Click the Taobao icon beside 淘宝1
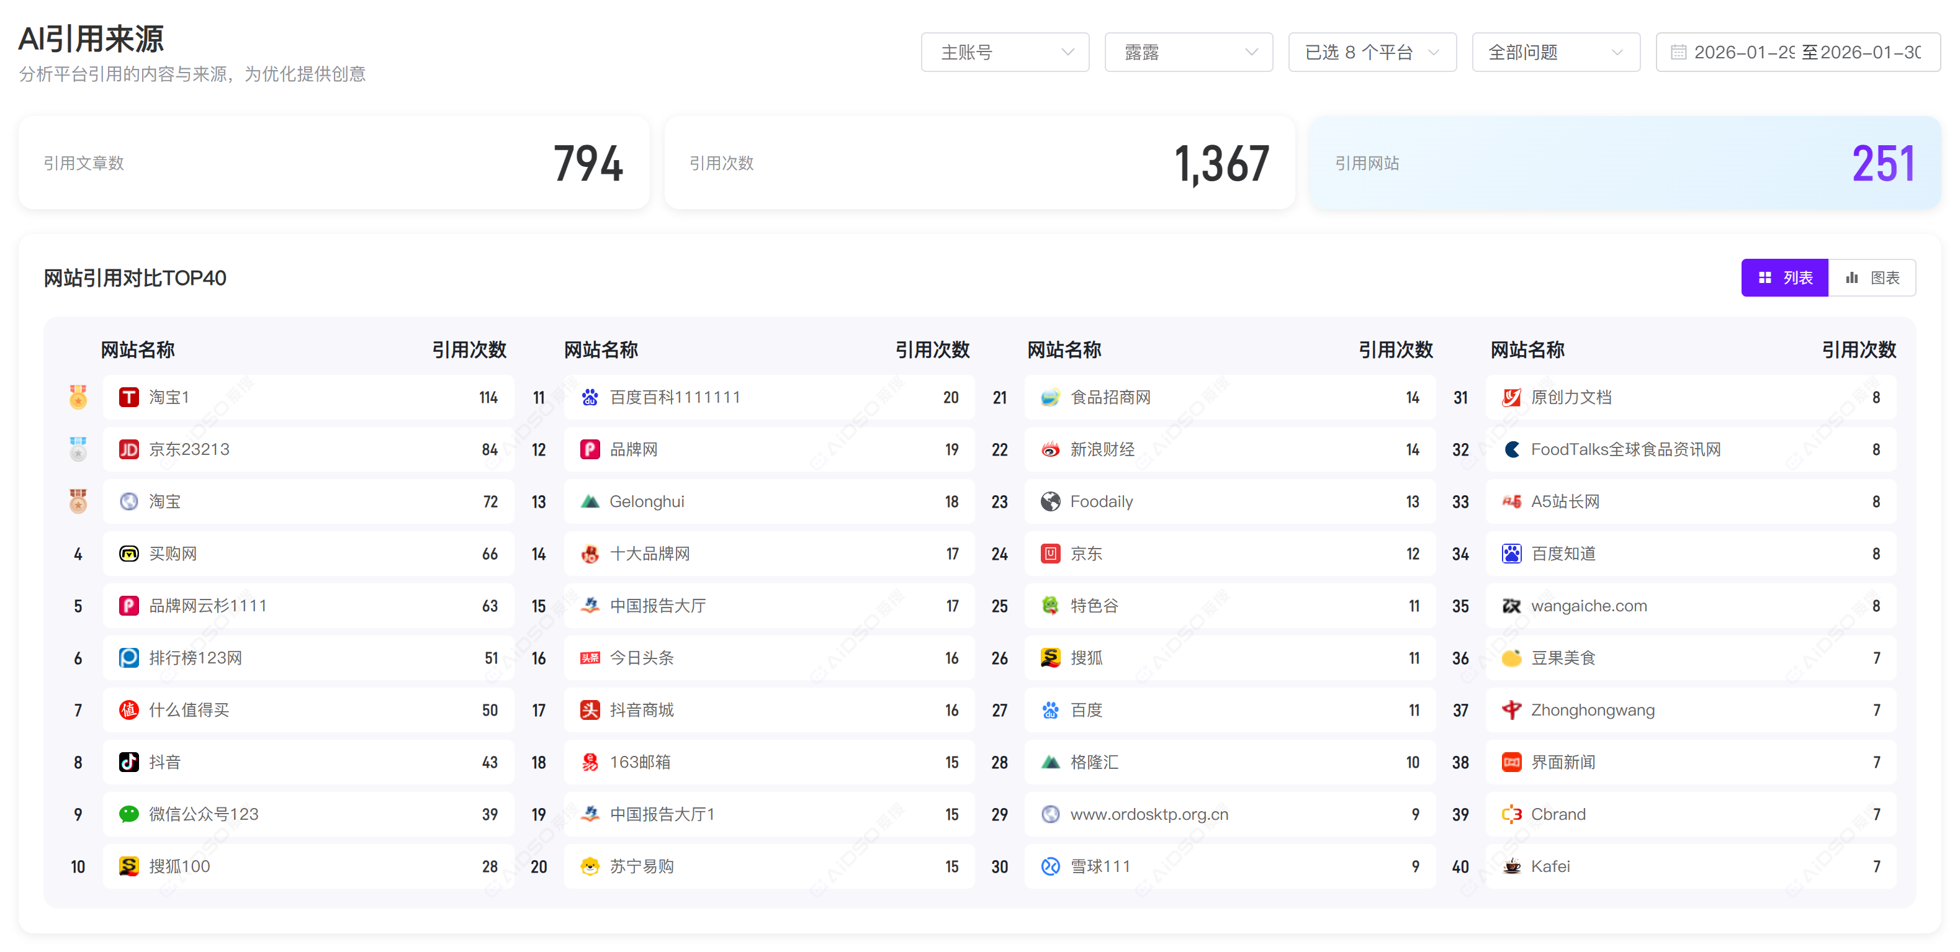Screen dimensions: 1960x952 point(128,397)
